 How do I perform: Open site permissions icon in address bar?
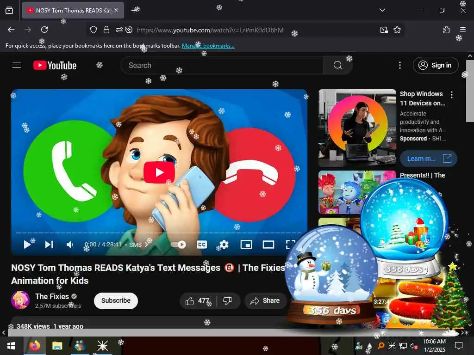click(x=119, y=30)
